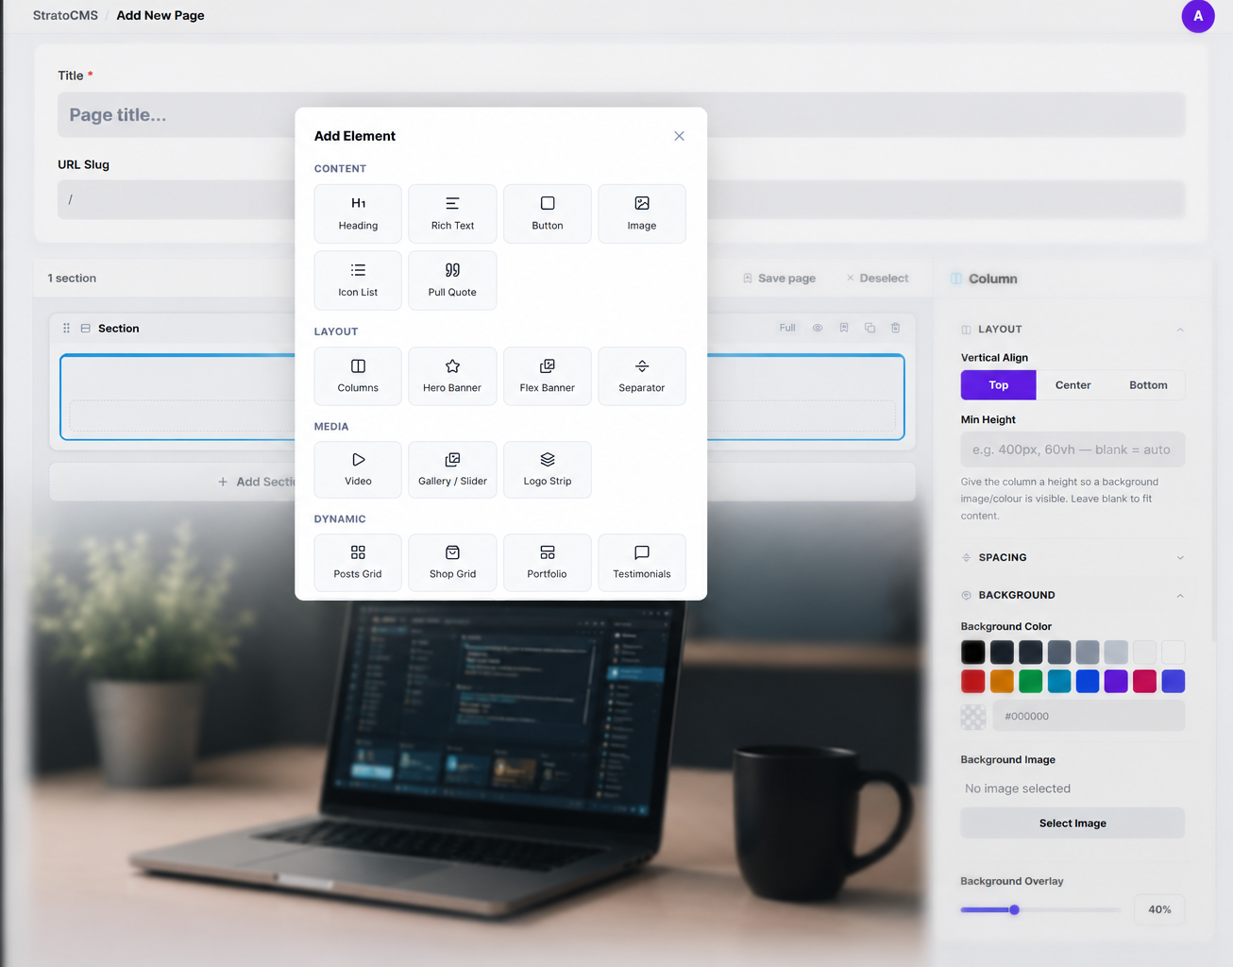Add a Rich Text element
1233x967 pixels.
click(452, 214)
